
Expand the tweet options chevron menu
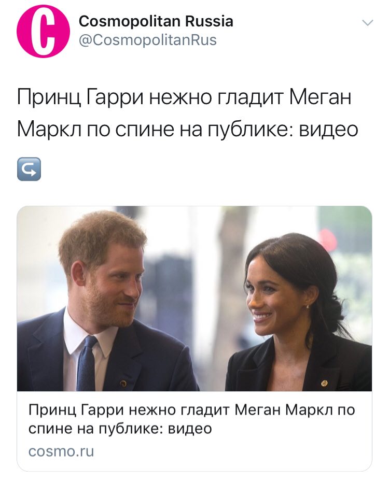[x=367, y=23]
